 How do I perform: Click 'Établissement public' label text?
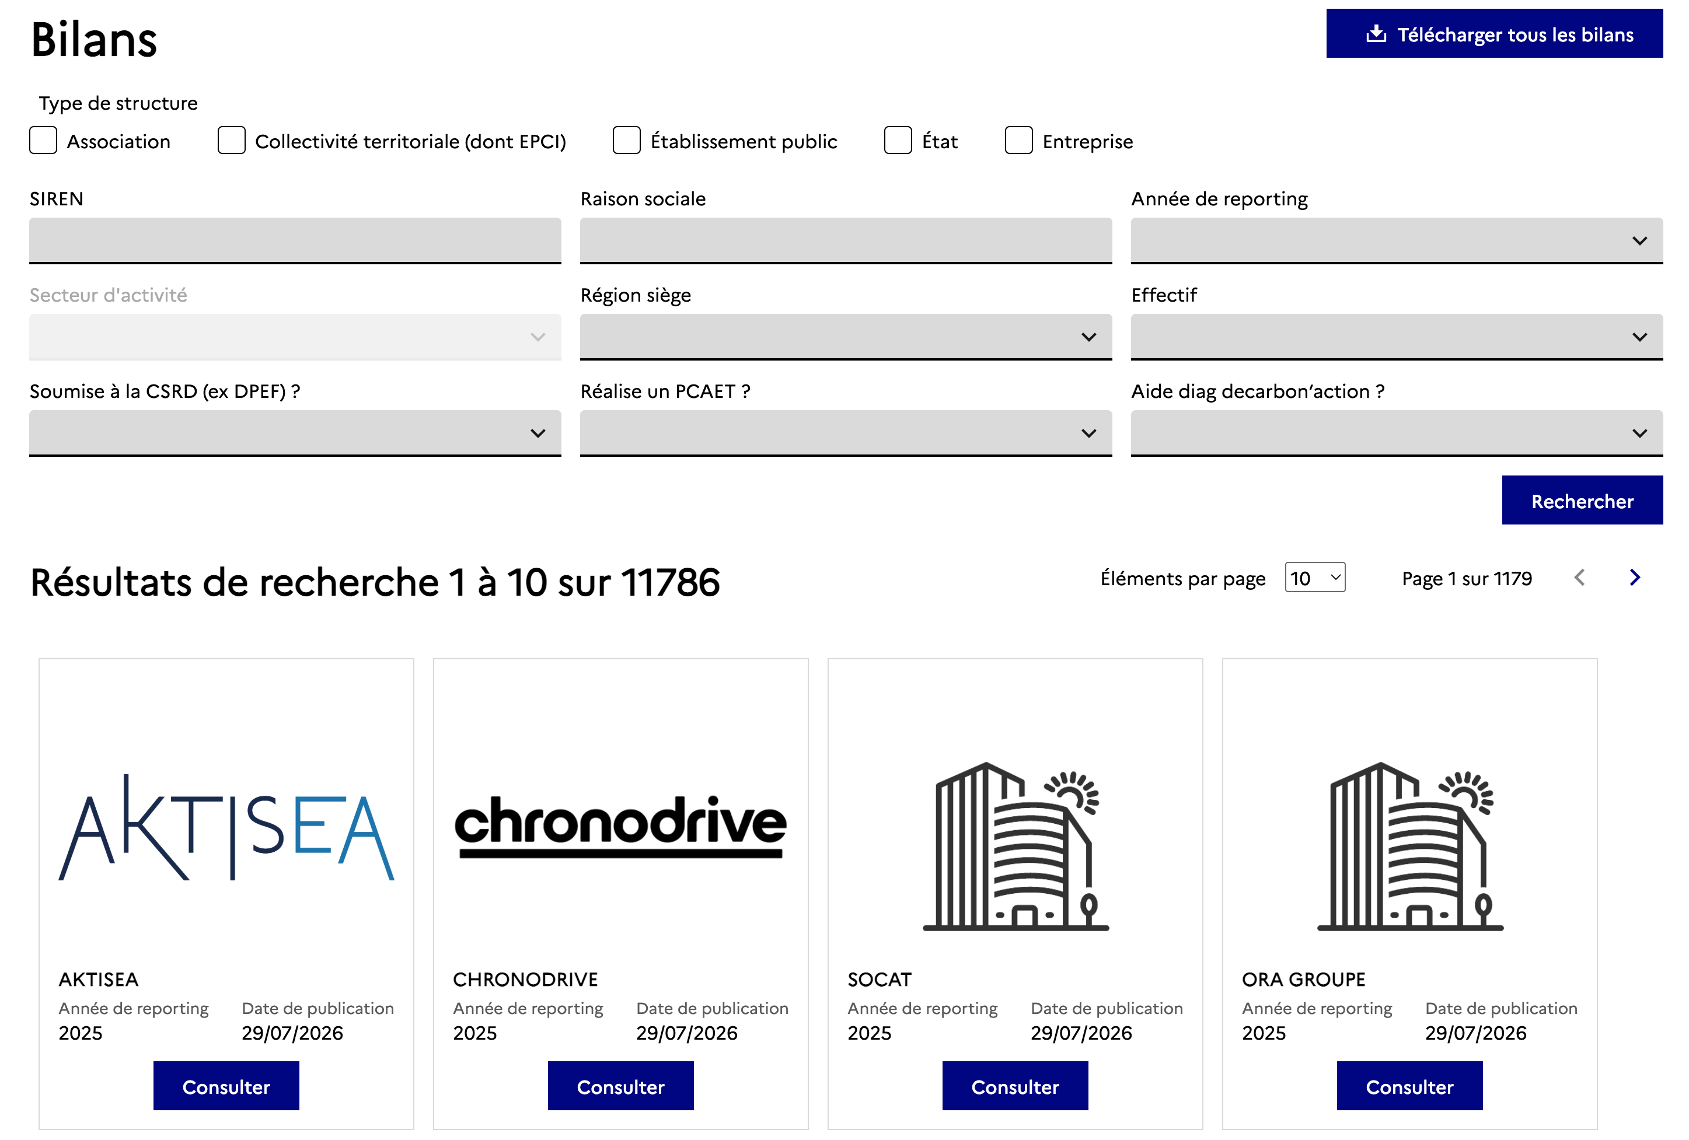tap(744, 142)
